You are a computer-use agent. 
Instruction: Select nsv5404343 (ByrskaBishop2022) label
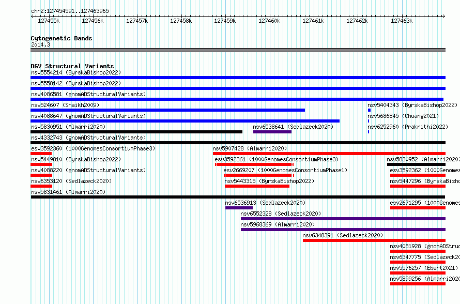412,105
